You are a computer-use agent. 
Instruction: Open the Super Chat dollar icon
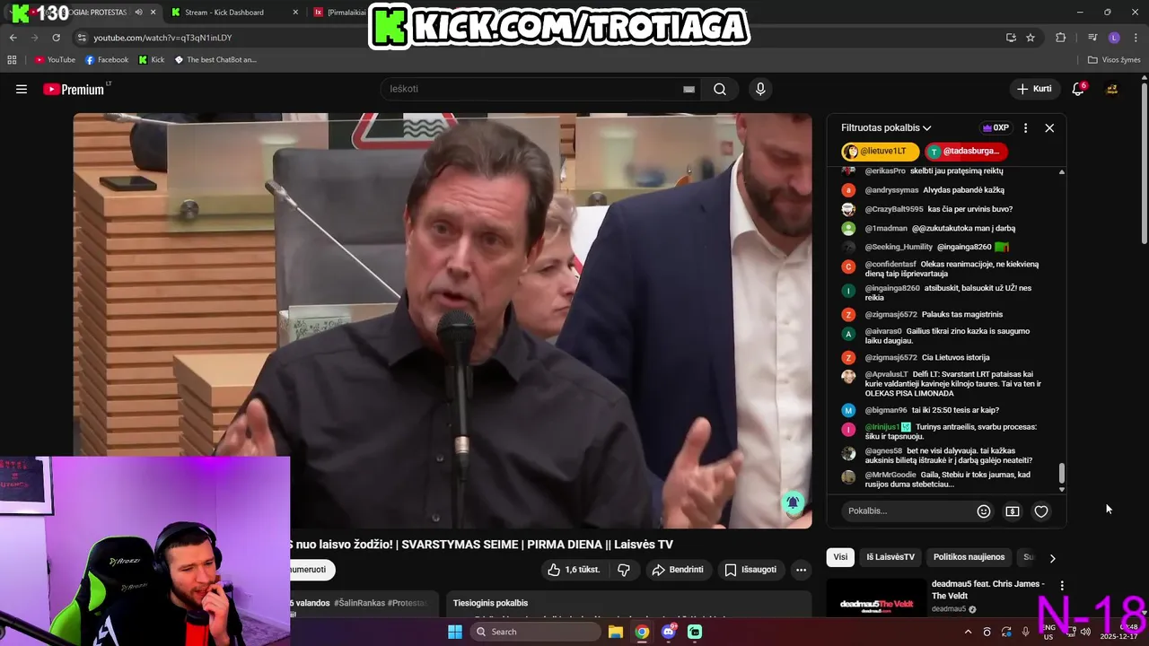pyautogui.click(x=1013, y=511)
